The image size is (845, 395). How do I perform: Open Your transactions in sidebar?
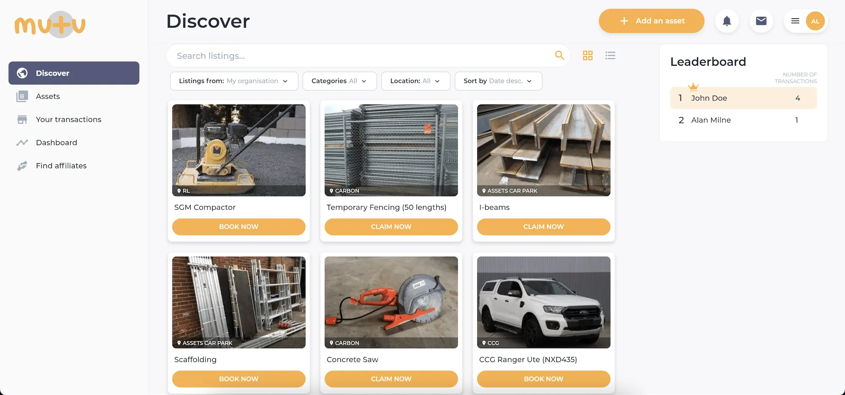pyautogui.click(x=74, y=120)
